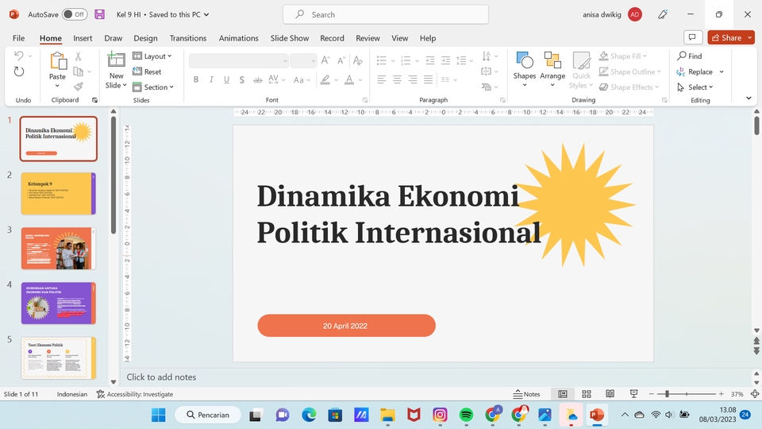Open the File tab
The image size is (762, 429).
tap(18, 38)
